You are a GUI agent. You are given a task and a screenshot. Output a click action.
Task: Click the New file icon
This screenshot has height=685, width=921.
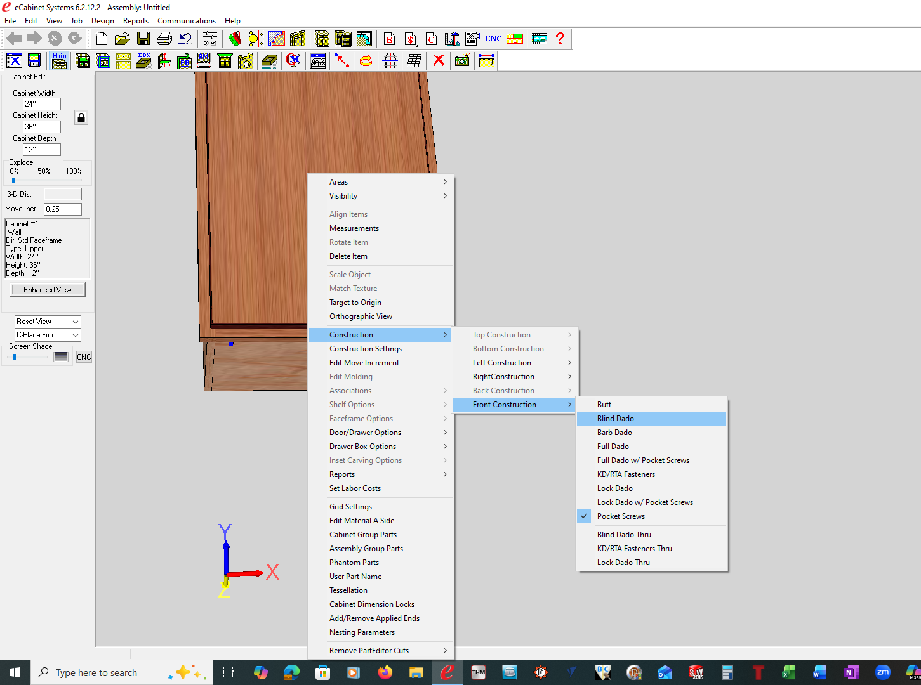point(102,39)
